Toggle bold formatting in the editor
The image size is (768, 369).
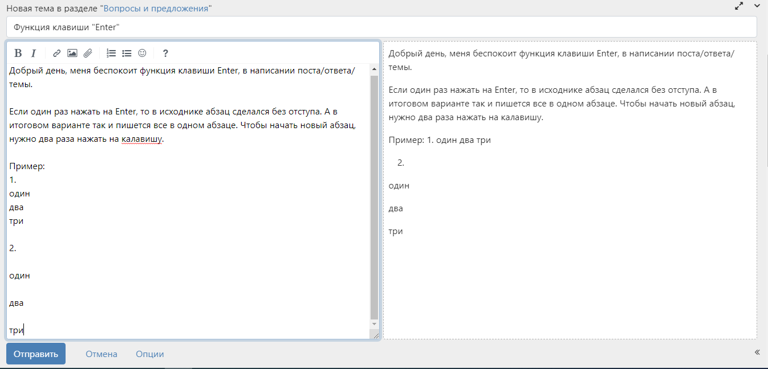[18, 54]
